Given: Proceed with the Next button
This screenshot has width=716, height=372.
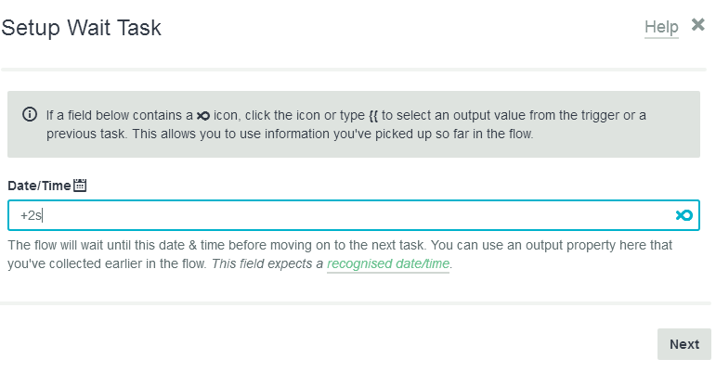Looking at the screenshot, I should [684, 344].
